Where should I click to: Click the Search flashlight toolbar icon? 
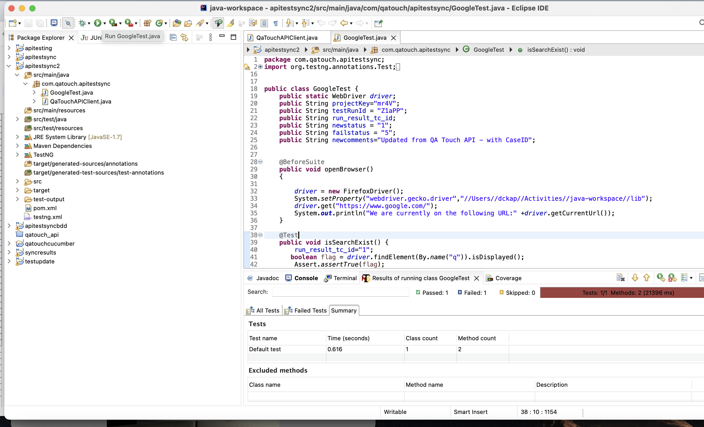click(x=200, y=23)
